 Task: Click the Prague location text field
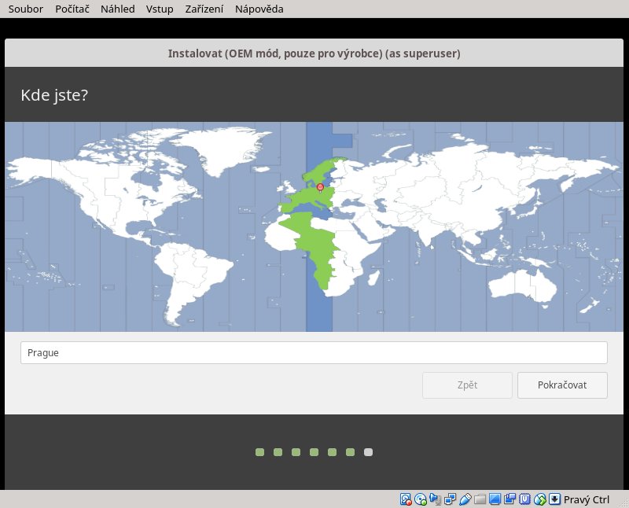pos(314,353)
